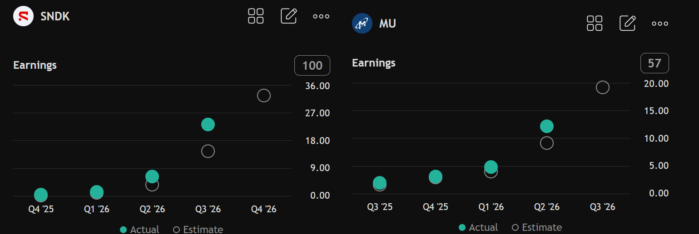This screenshot has height=234, width=699.
Task: Toggle the Actual legend in SNDK chart
Action: click(x=139, y=229)
